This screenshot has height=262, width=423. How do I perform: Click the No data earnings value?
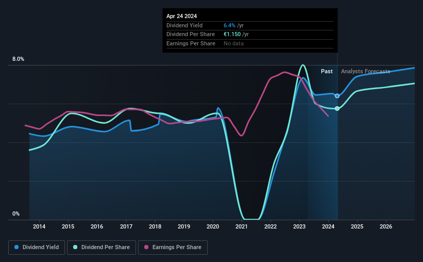233,43
